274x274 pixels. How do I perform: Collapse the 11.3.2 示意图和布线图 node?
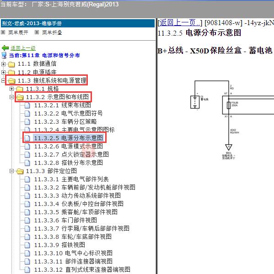point(11,97)
